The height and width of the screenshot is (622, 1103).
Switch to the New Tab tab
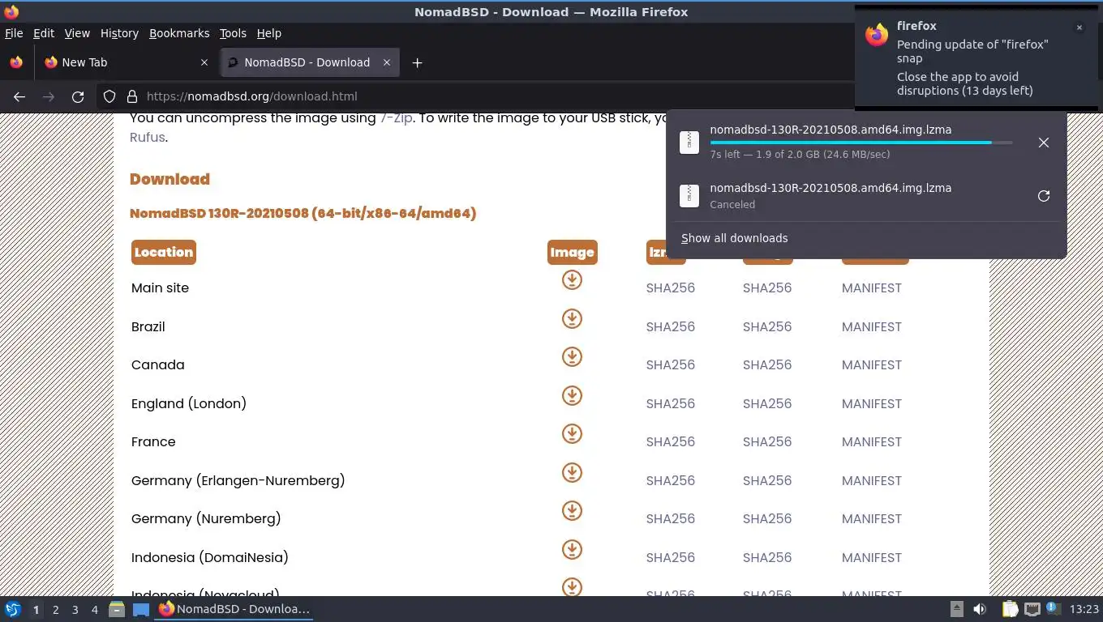126,62
